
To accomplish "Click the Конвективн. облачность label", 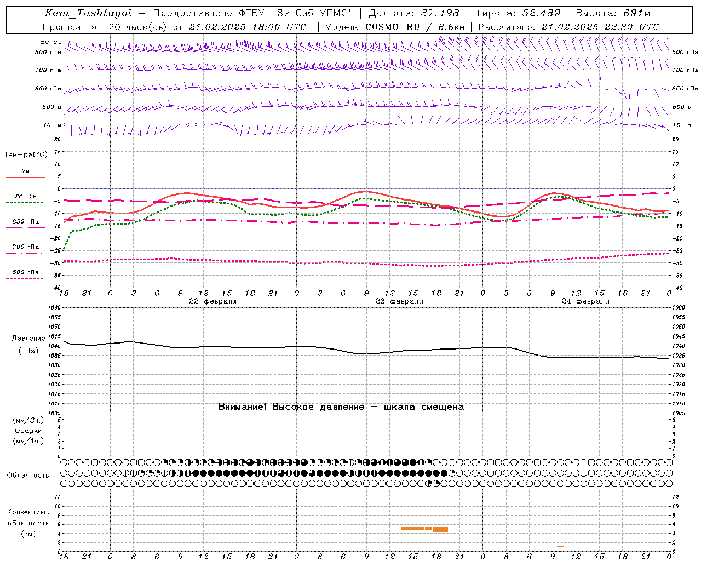I will [x=28, y=517].
